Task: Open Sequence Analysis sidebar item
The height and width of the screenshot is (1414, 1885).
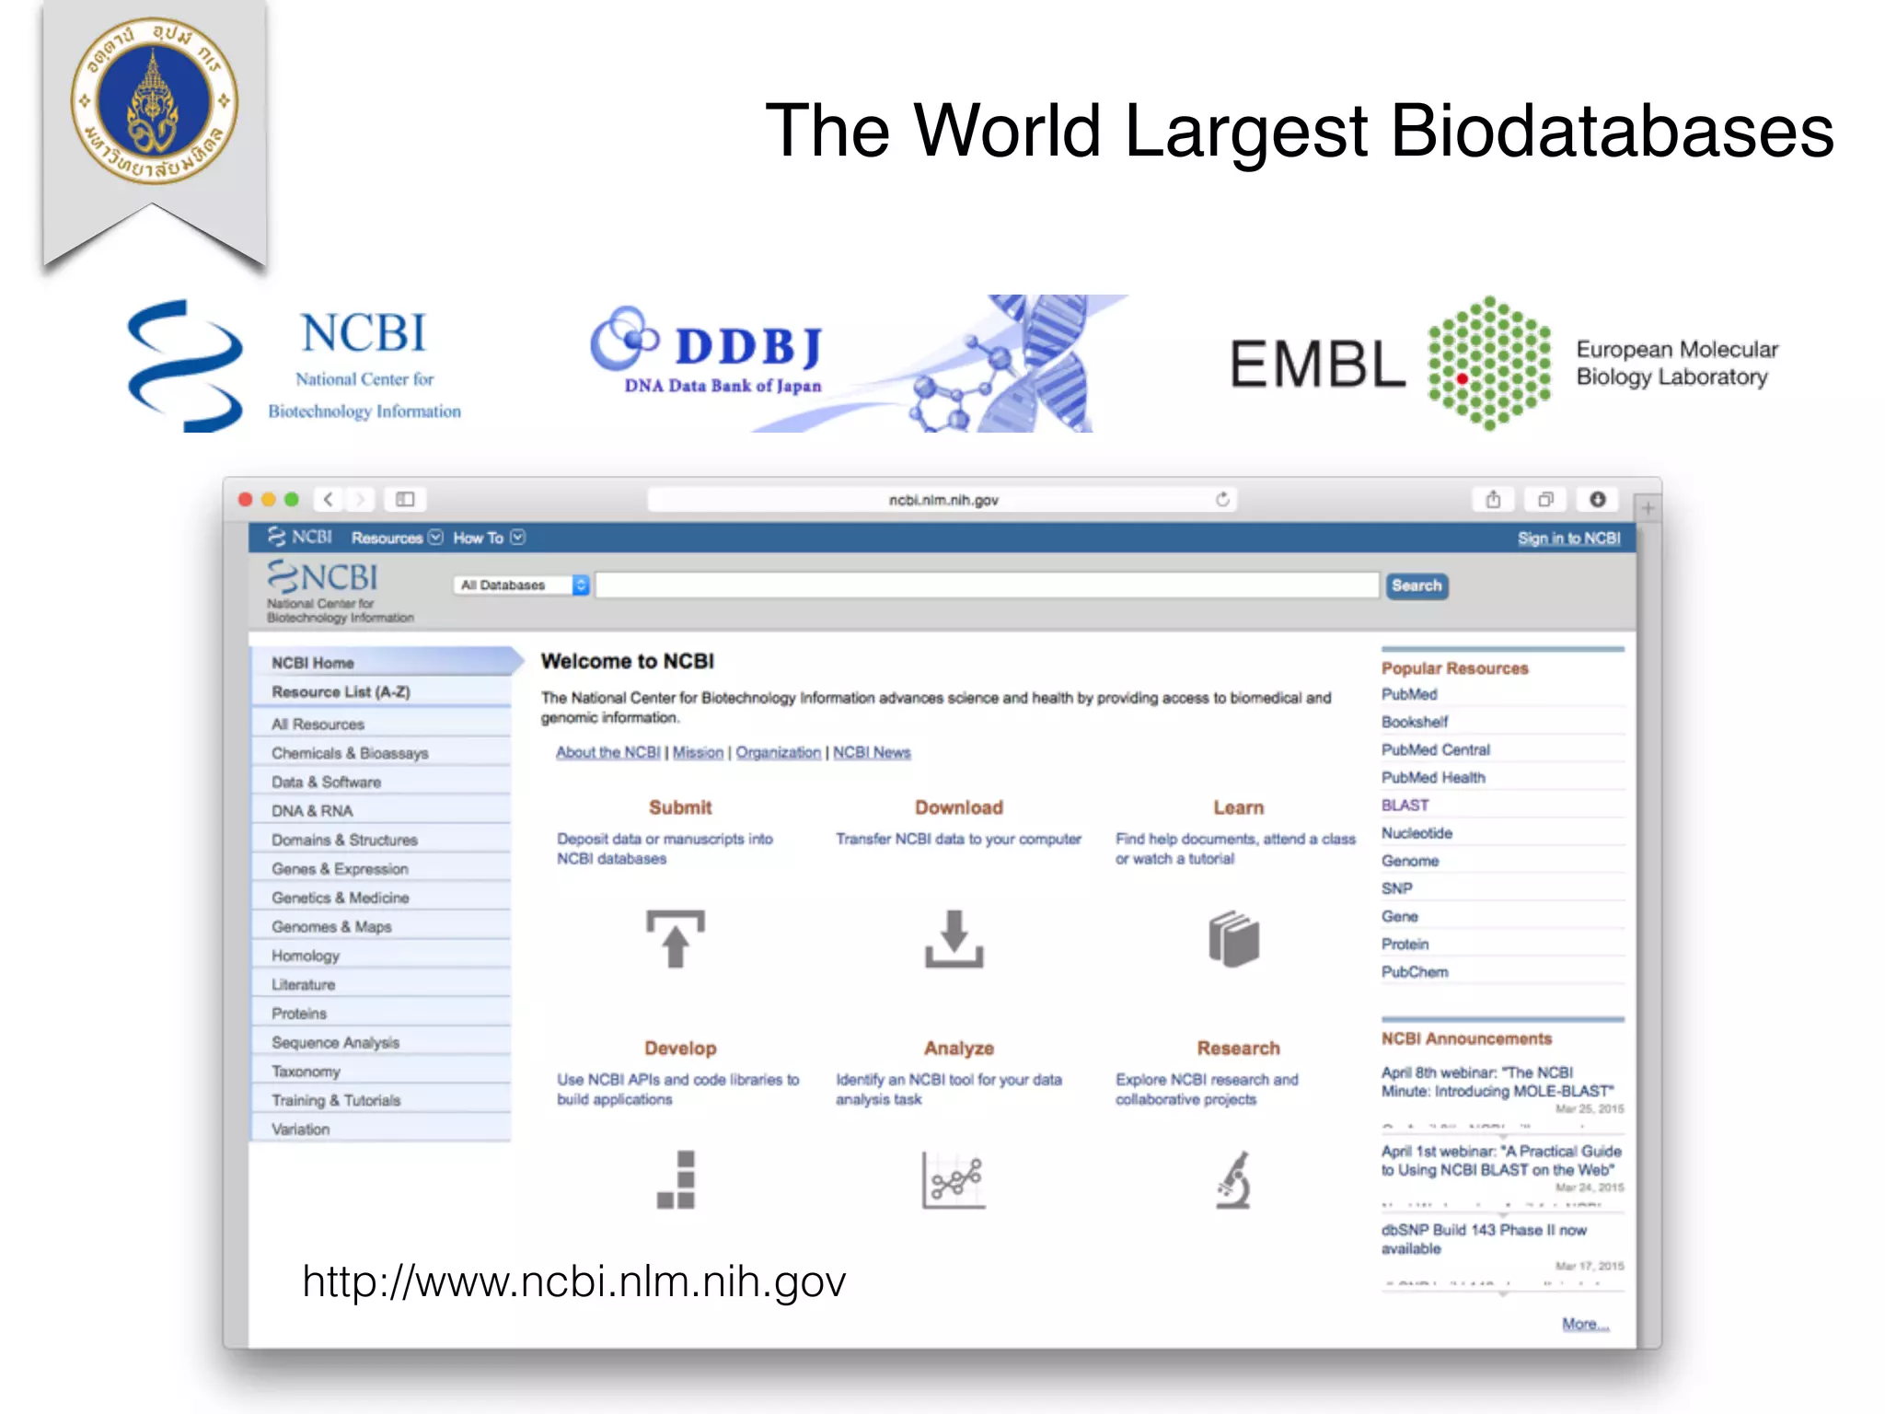Action: 381,1042
